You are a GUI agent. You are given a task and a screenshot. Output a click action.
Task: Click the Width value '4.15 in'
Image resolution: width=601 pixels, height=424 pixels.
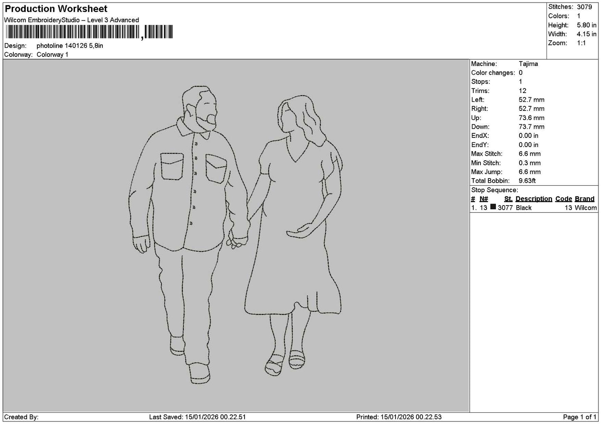pos(586,34)
